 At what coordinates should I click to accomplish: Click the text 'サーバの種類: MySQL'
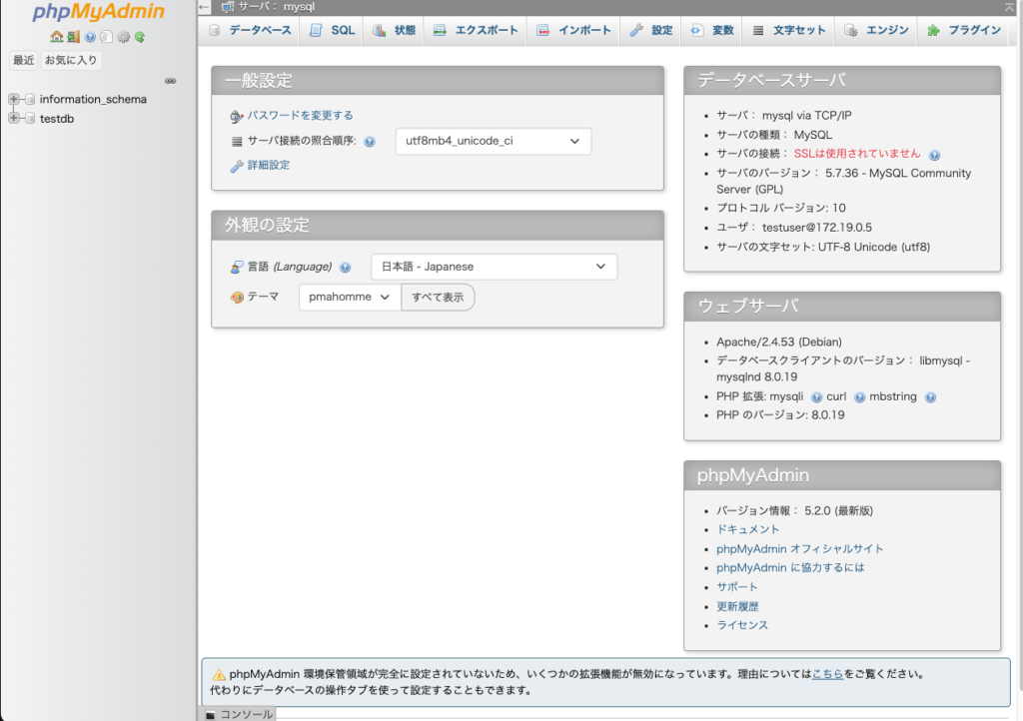pos(774,135)
